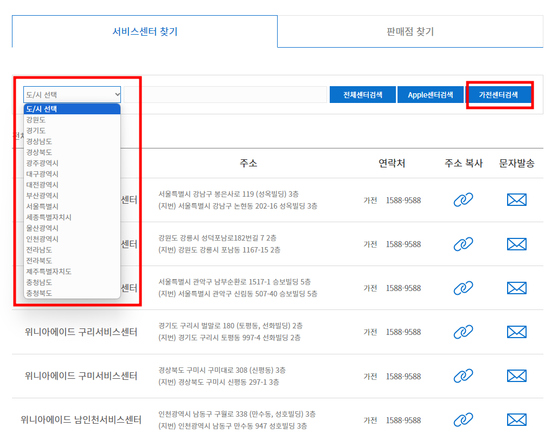The width and height of the screenshot is (551, 440).
Task: Select the 서비스센터 찾기 tab
Action: pos(144,32)
